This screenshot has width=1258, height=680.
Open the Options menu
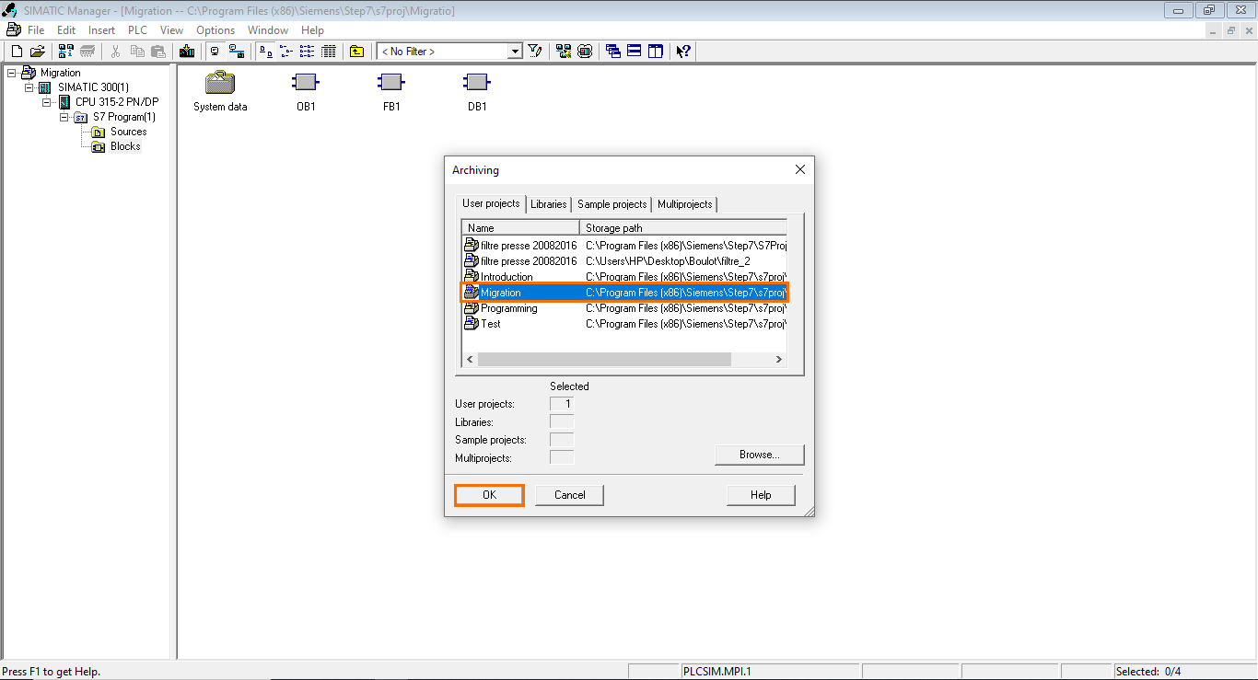coord(215,29)
